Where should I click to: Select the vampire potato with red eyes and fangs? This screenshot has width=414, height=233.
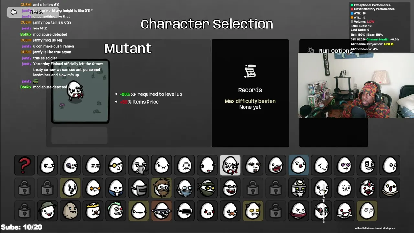tap(344, 211)
